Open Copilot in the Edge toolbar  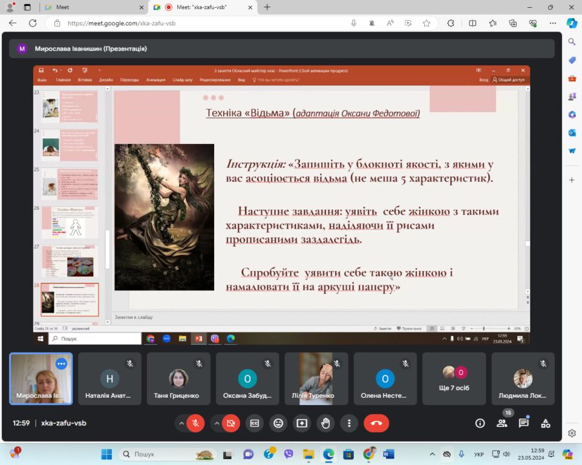point(572,23)
